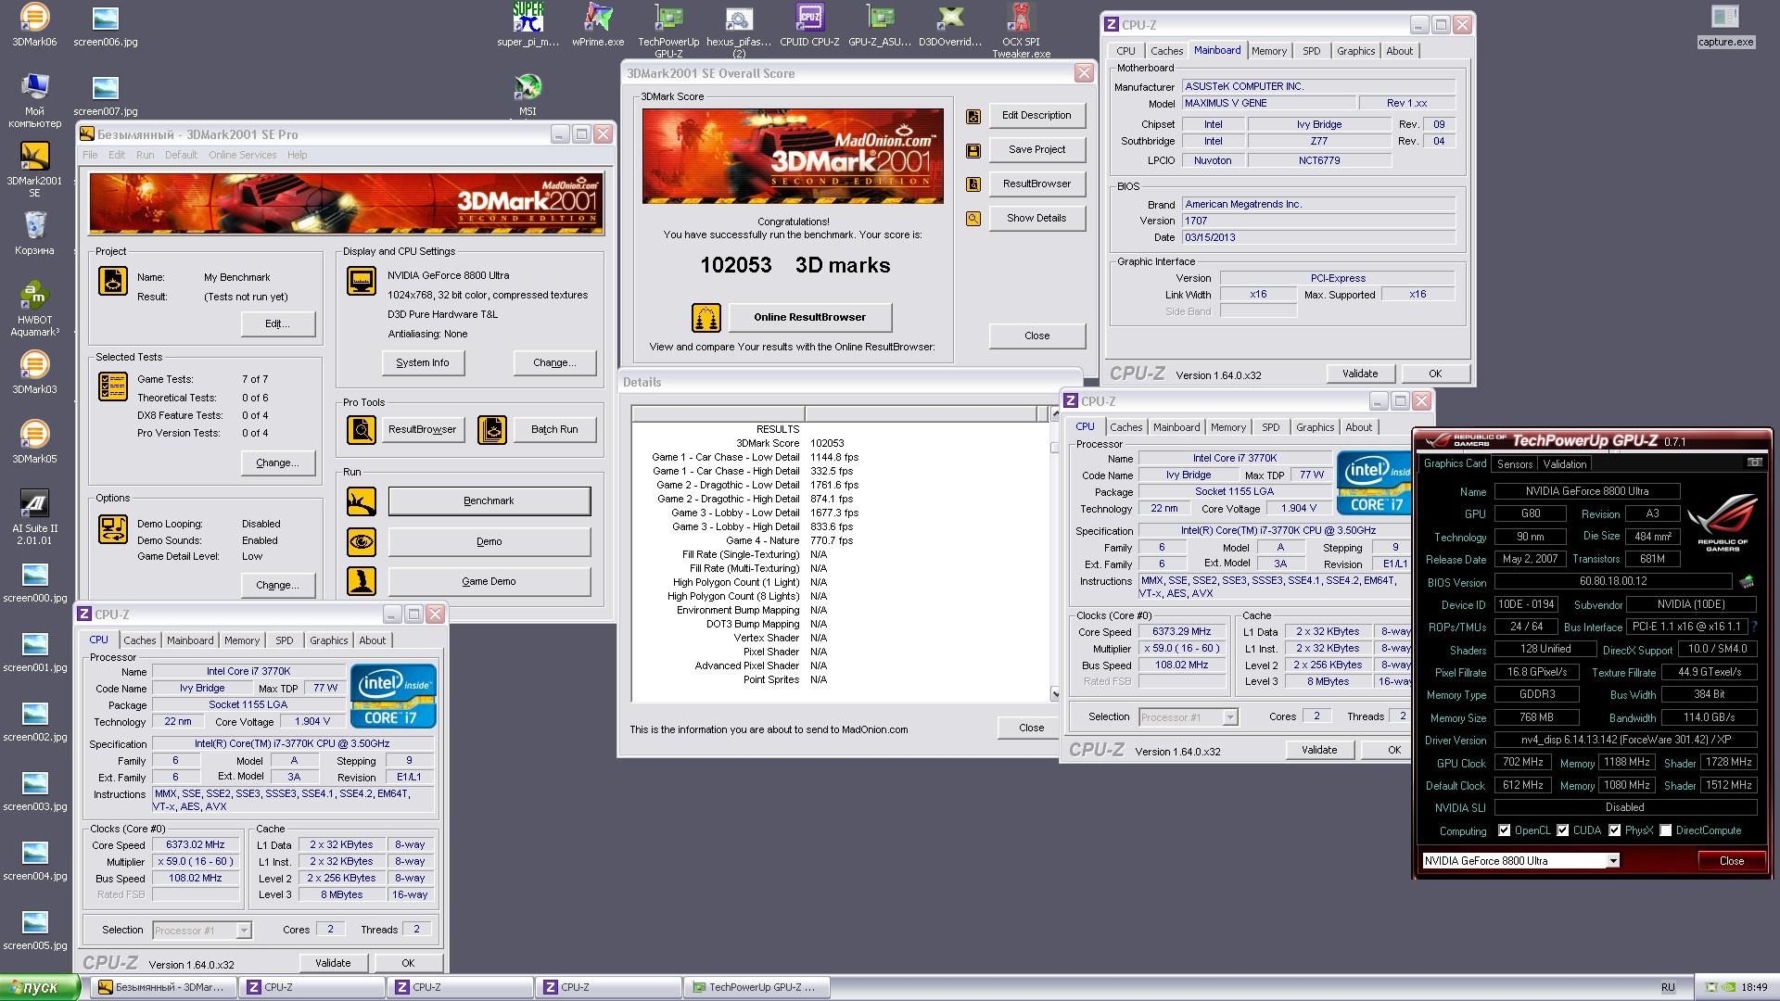Image resolution: width=1780 pixels, height=1001 pixels.
Task: Click Edit... in the Project section
Action: (277, 324)
